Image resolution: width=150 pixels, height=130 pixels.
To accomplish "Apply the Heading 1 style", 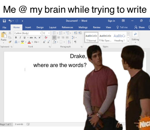I will 119,38.
